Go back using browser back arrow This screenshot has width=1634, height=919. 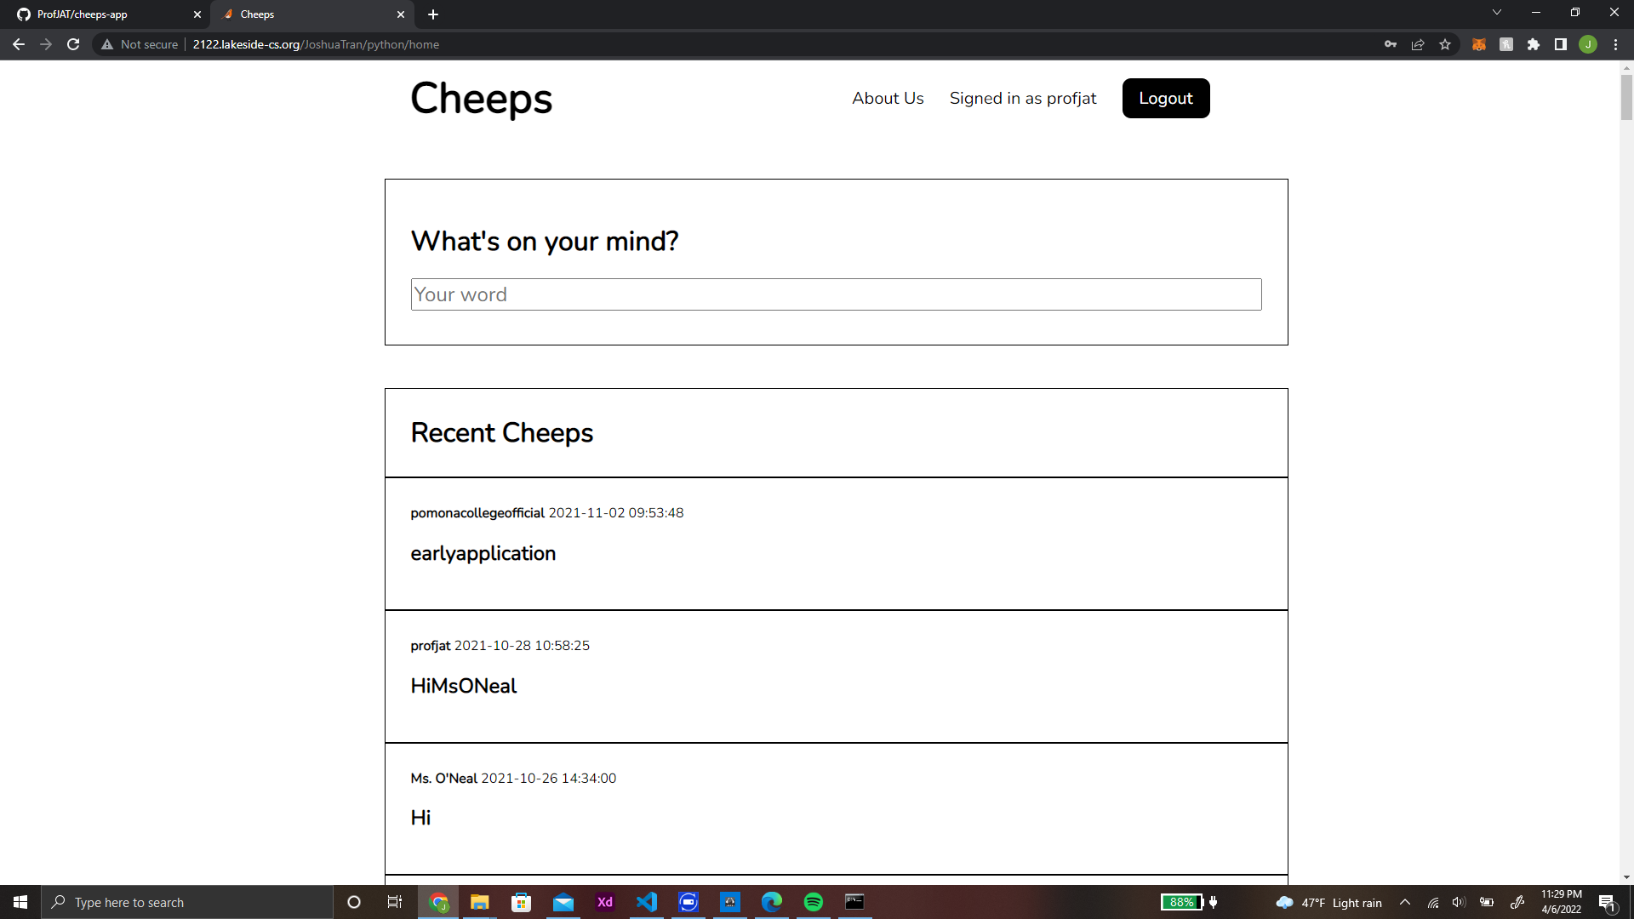tap(19, 44)
